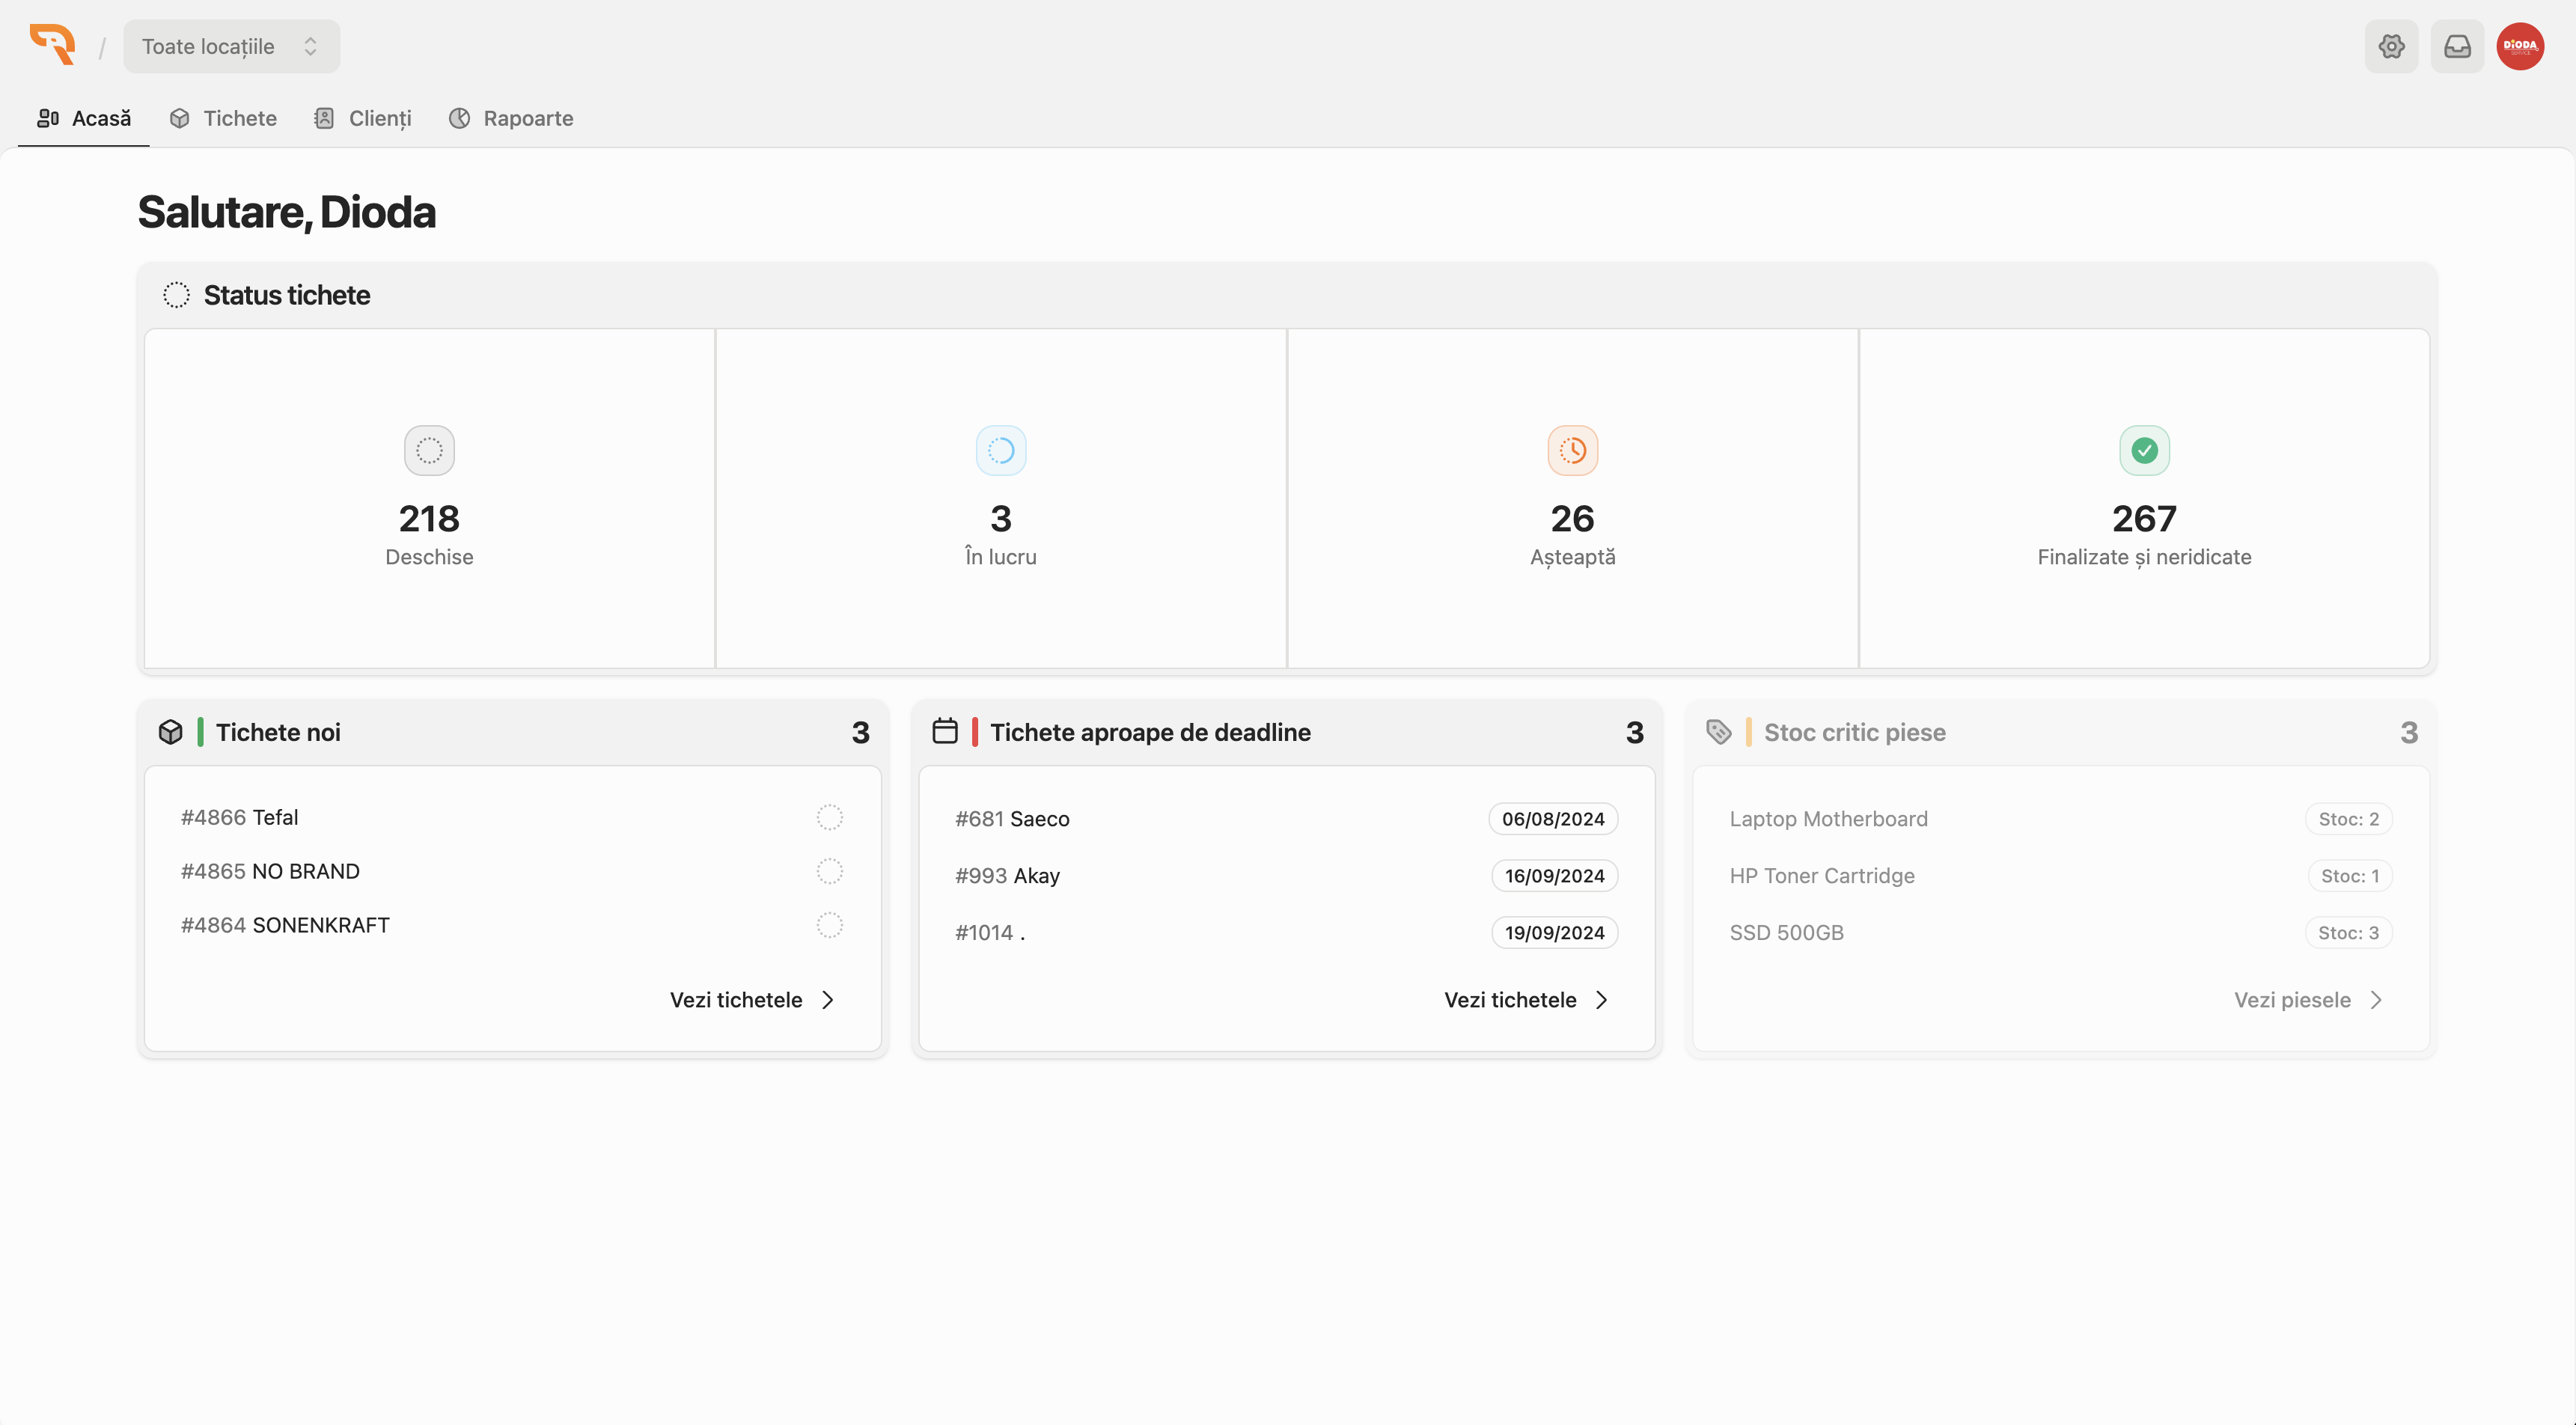Click the În lucru progress icon
Screen dimensions: 2576x1425
[x=1000, y=451]
